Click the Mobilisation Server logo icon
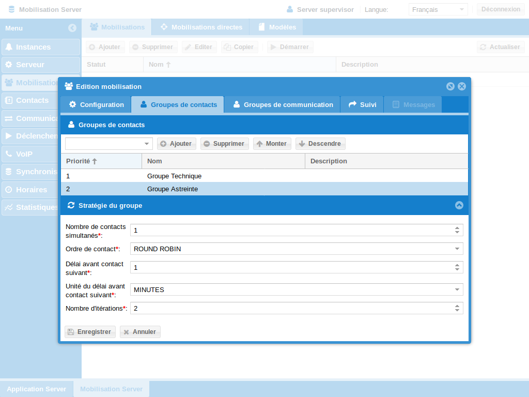The width and height of the screenshot is (529, 397). pyautogui.click(x=11, y=9)
